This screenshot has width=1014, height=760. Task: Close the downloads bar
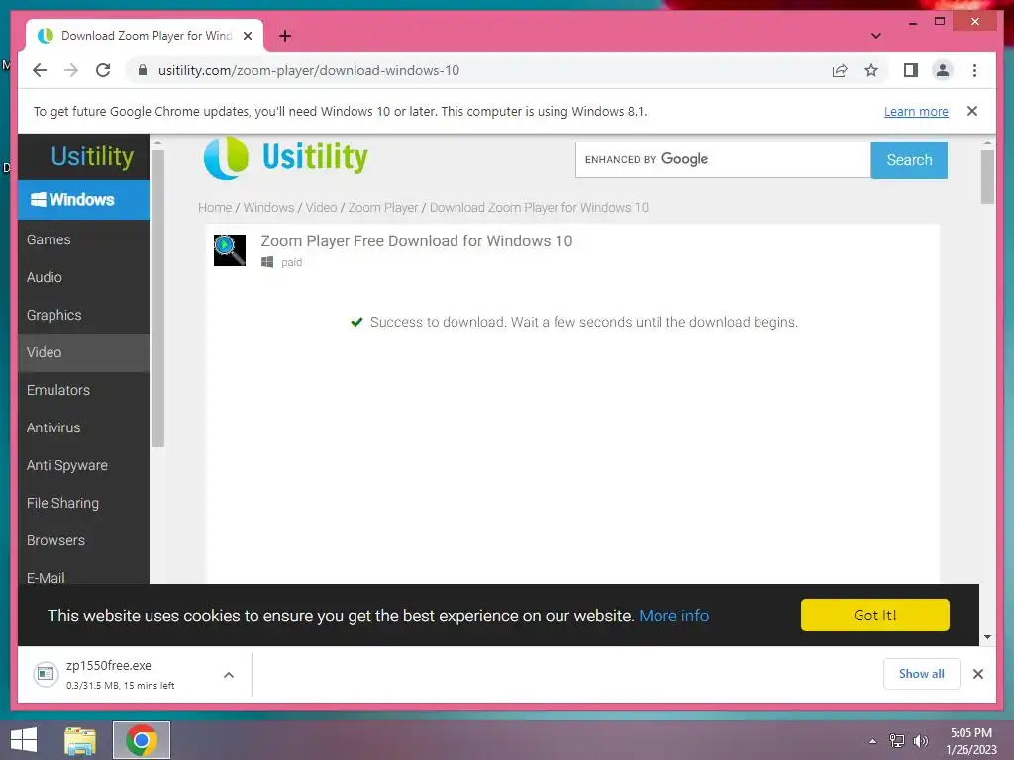click(x=977, y=674)
